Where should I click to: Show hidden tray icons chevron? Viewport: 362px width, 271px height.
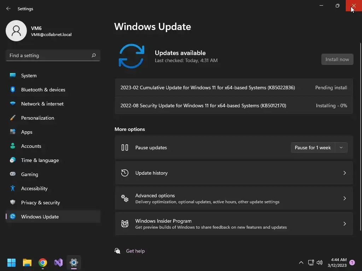coord(301,263)
